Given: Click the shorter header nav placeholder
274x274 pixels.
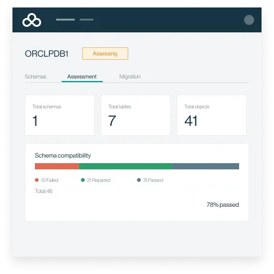Looking at the screenshot, I should (87, 19).
